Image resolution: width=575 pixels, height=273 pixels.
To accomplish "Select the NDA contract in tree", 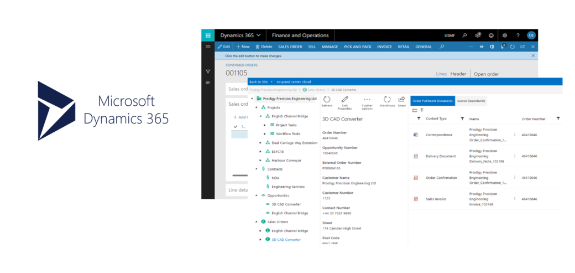I will [275, 178].
